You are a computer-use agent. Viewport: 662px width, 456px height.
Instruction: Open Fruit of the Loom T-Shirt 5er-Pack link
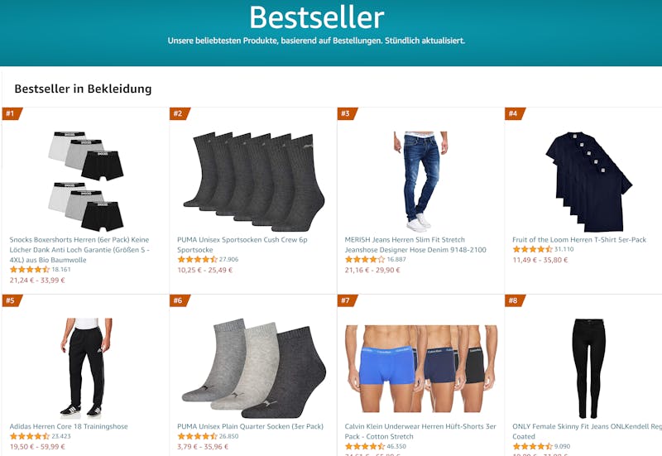579,239
